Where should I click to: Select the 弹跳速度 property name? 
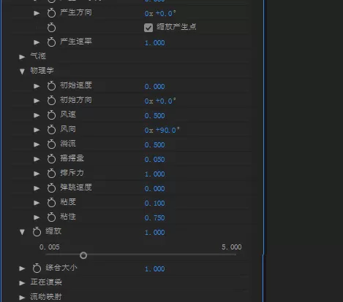[76, 187]
